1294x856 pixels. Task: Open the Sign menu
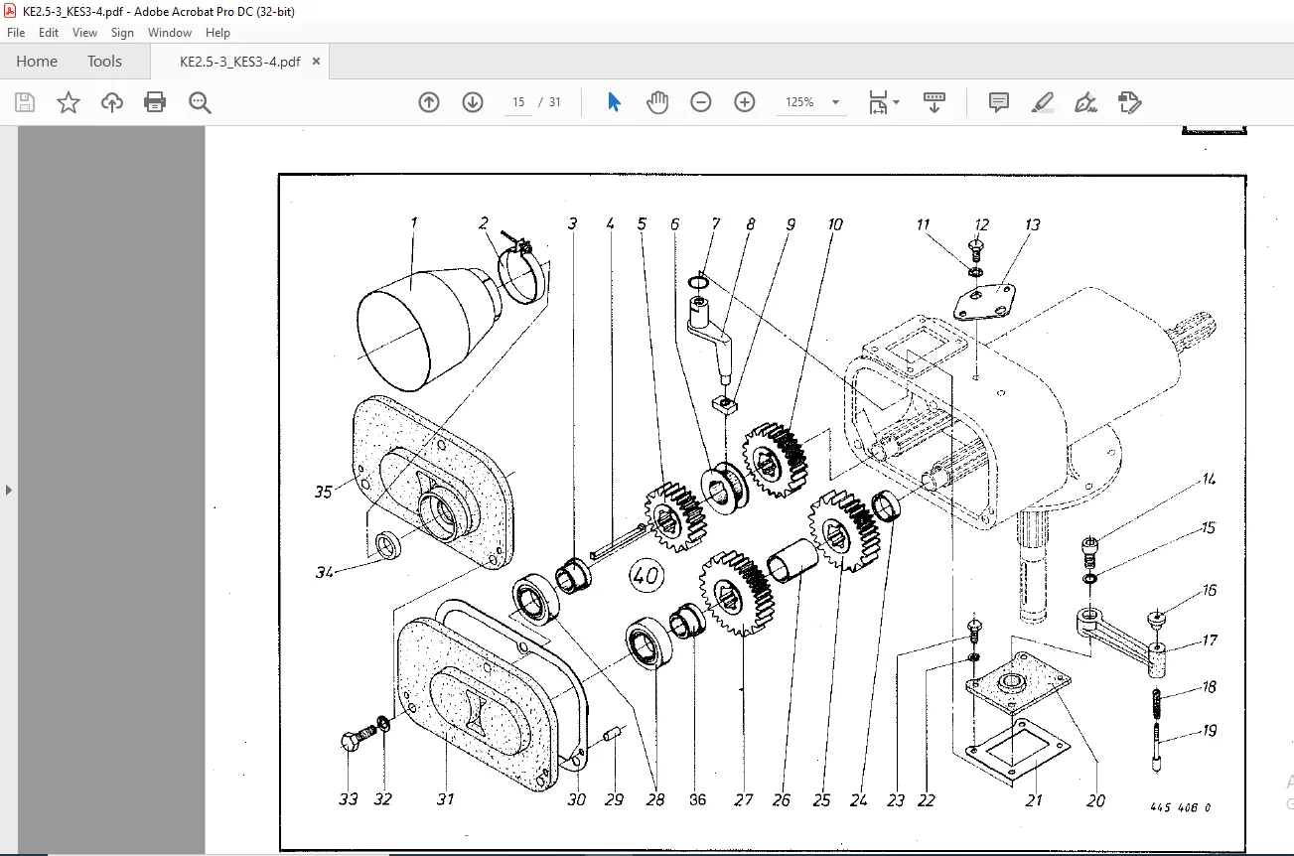coord(122,33)
